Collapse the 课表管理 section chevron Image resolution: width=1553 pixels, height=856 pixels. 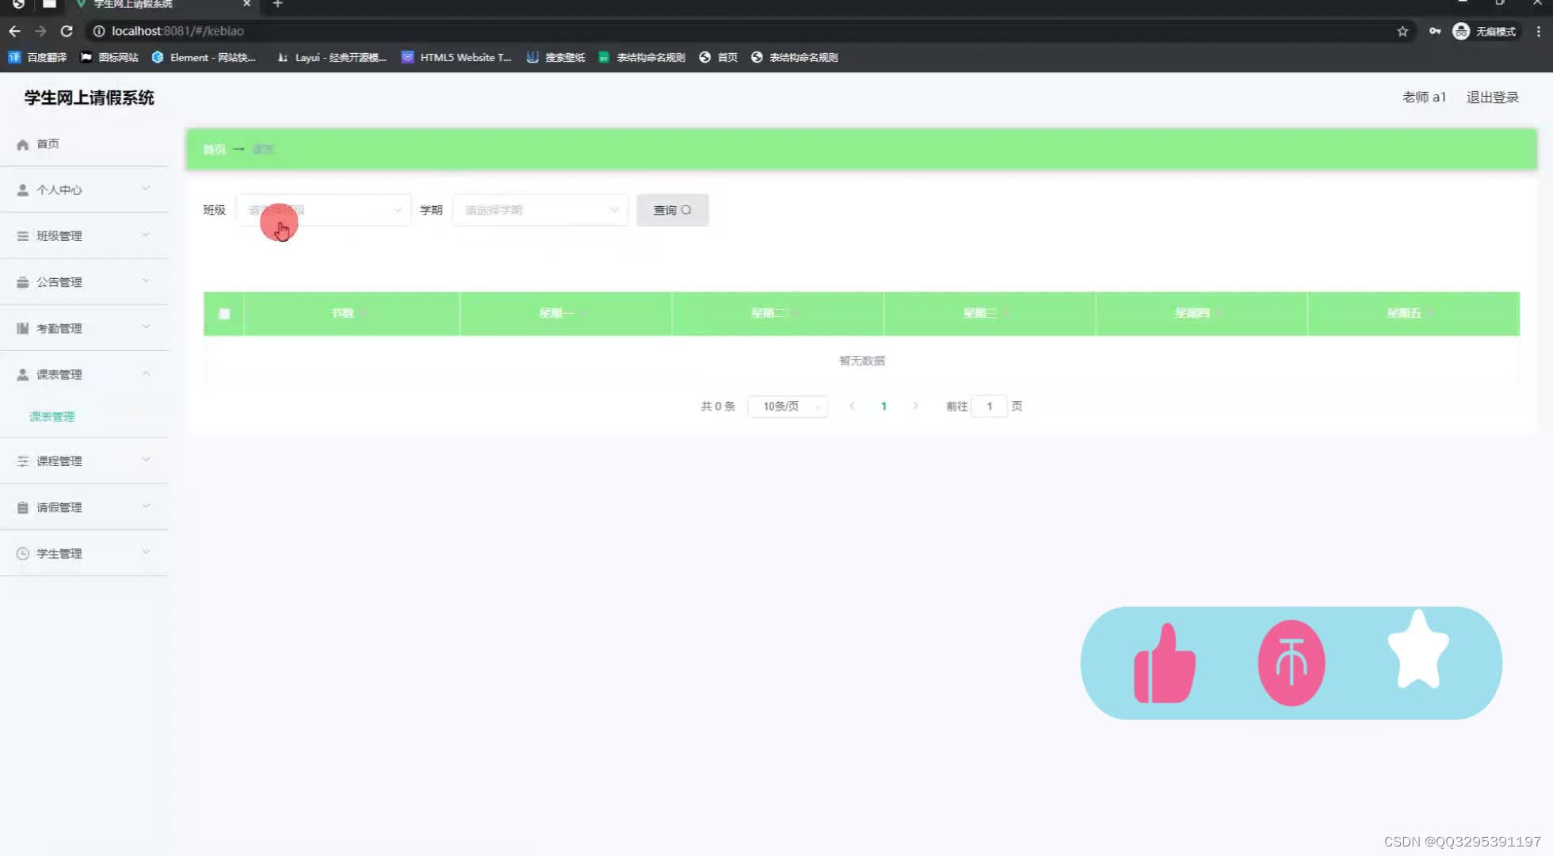click(x=146, y=373)
